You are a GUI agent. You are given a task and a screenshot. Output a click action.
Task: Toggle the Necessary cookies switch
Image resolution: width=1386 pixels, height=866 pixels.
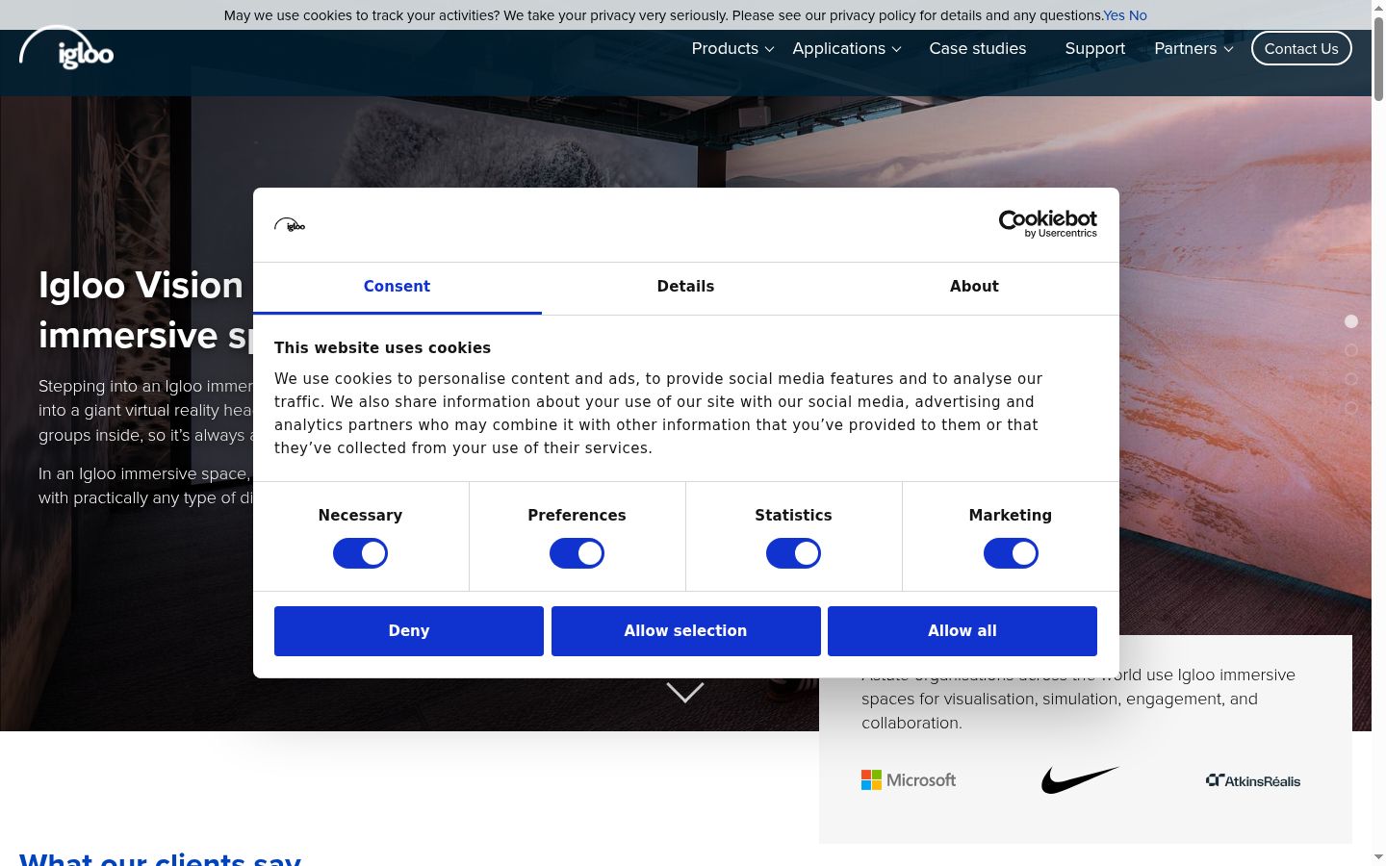coord(360,553)
